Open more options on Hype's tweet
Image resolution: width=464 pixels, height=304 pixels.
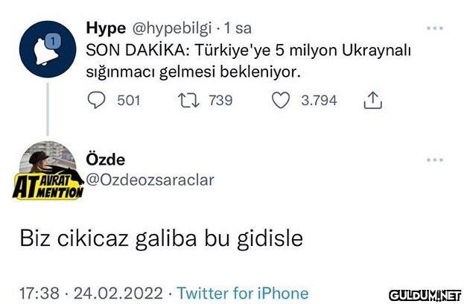tap(433, 29)
